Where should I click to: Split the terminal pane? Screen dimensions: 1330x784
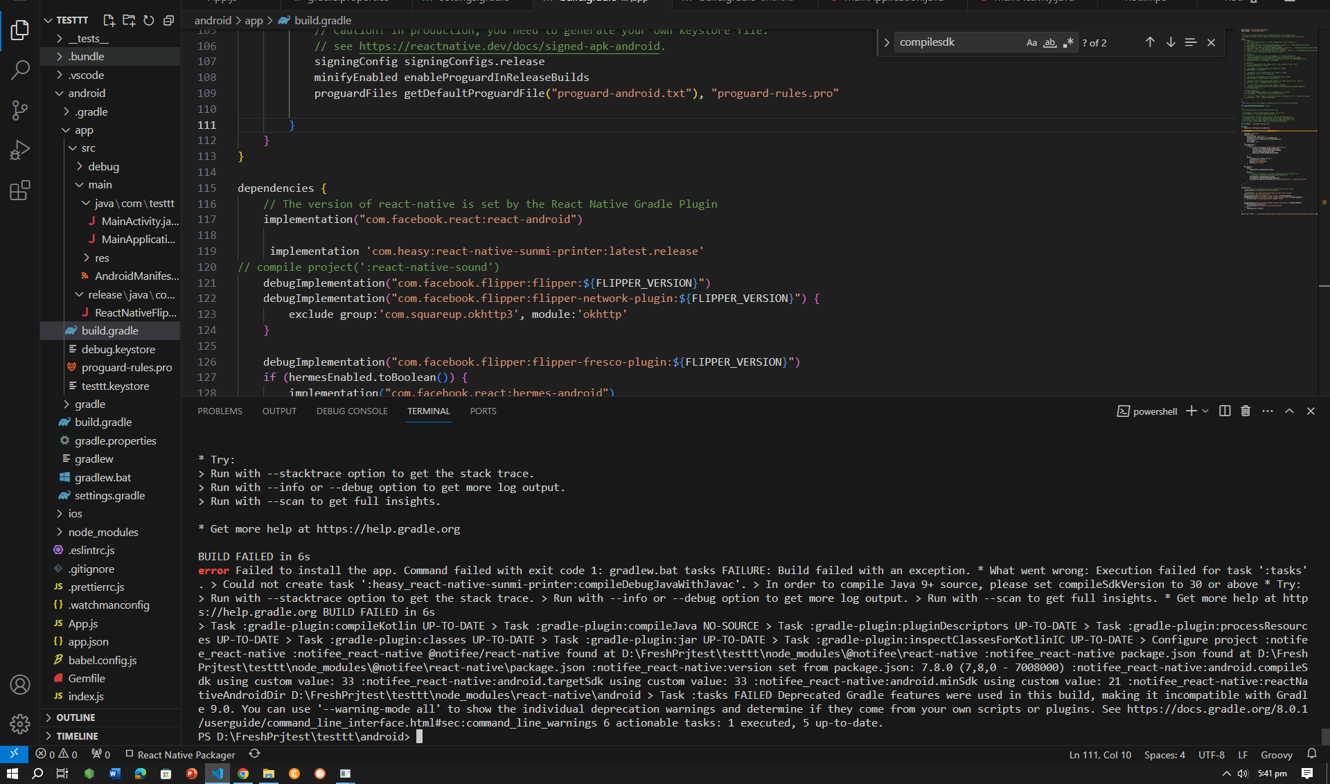point(1224,411)
